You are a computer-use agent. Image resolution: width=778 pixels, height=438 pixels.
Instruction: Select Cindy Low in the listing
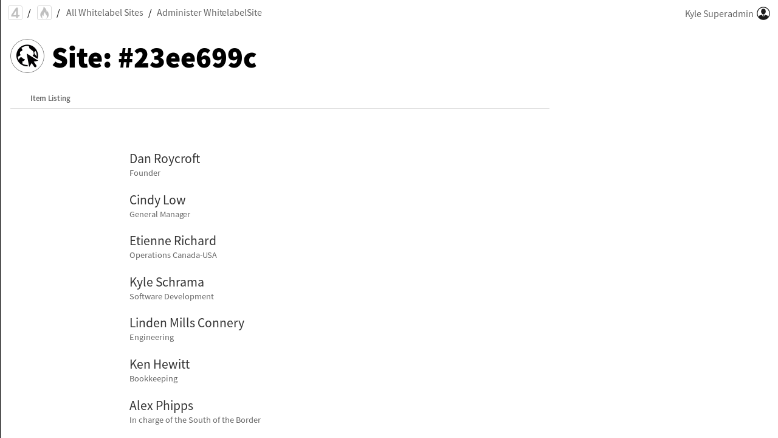click(157, 200)
